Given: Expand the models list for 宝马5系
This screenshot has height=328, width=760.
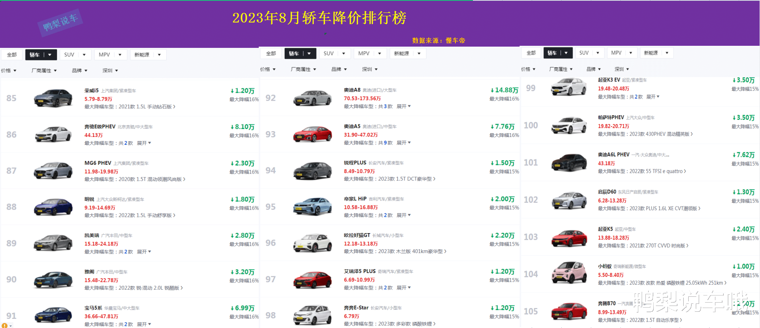Looking at the screenshot, I should (x=144, y=324).
